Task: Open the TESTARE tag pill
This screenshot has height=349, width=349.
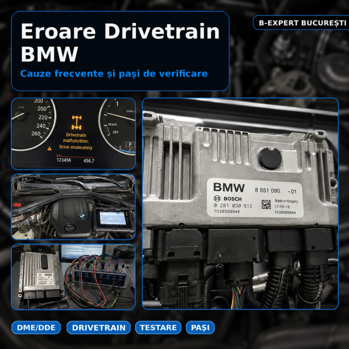Action: (158, 327)
